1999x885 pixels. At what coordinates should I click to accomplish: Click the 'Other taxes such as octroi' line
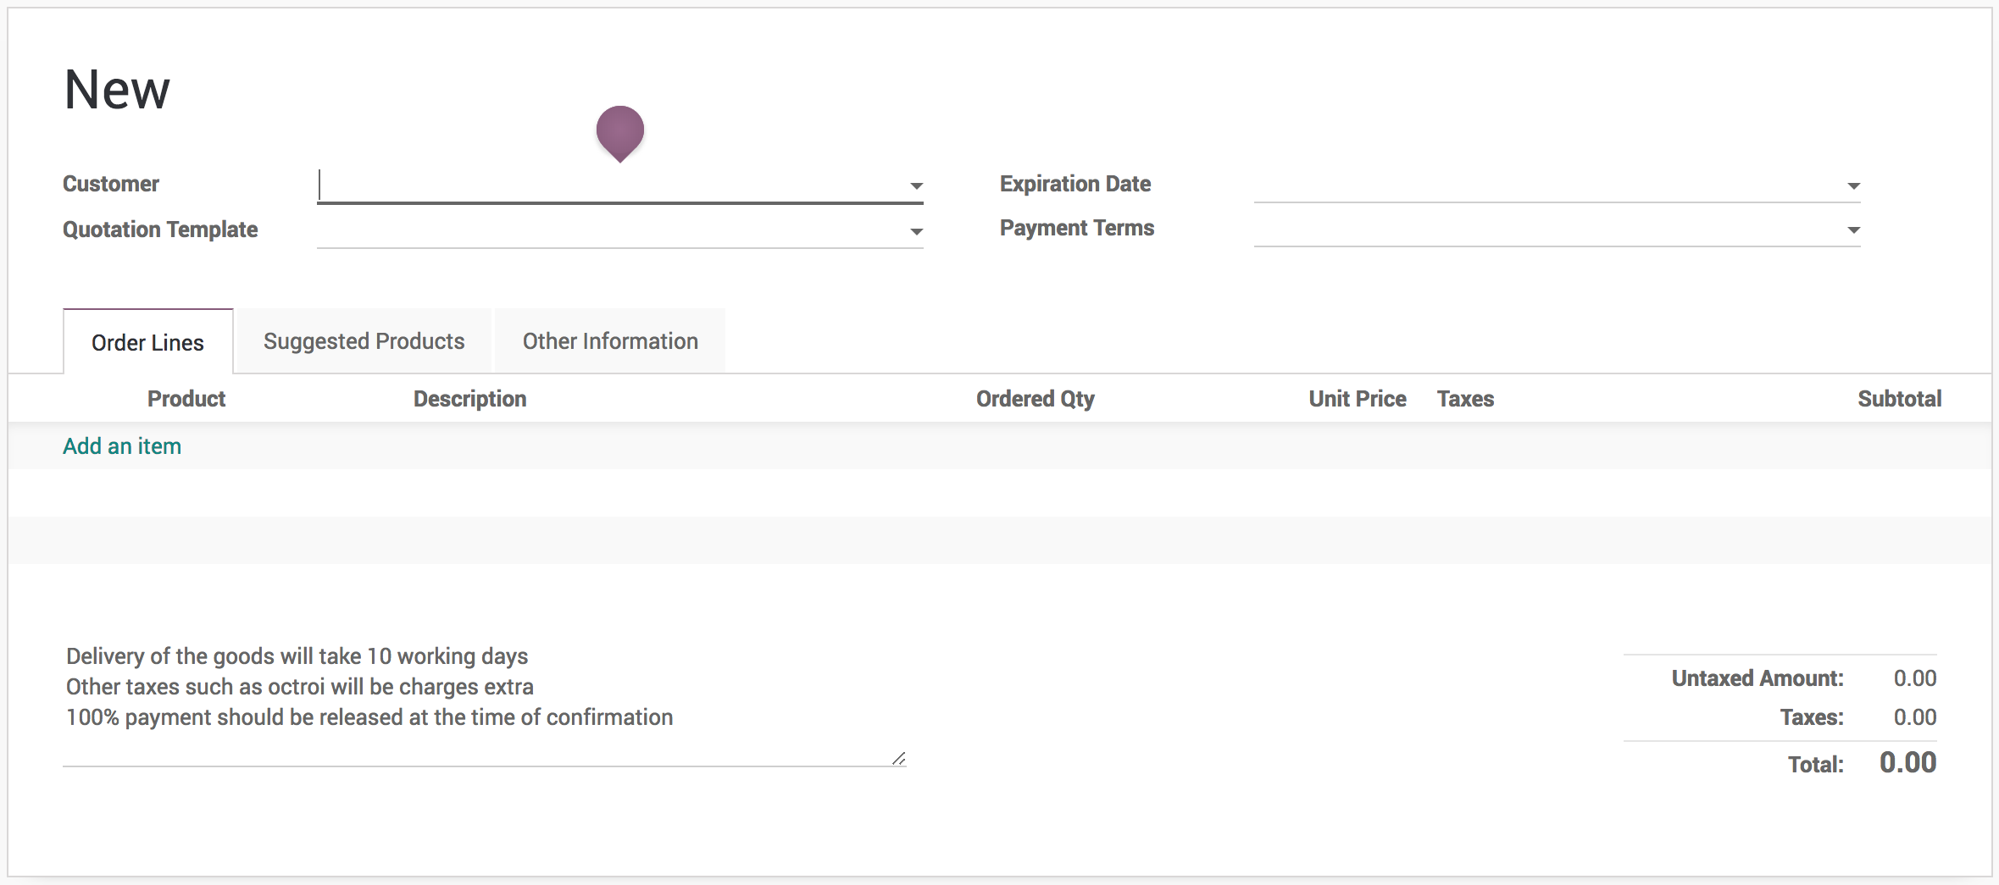point(300,687)
